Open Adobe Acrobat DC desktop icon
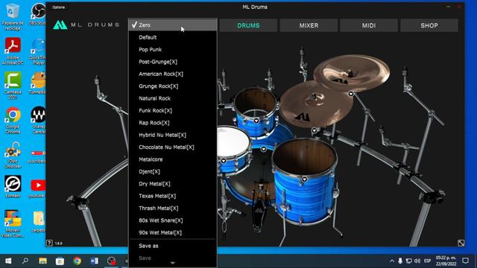This screenshot has height=268, width=477. click(13, 51)
